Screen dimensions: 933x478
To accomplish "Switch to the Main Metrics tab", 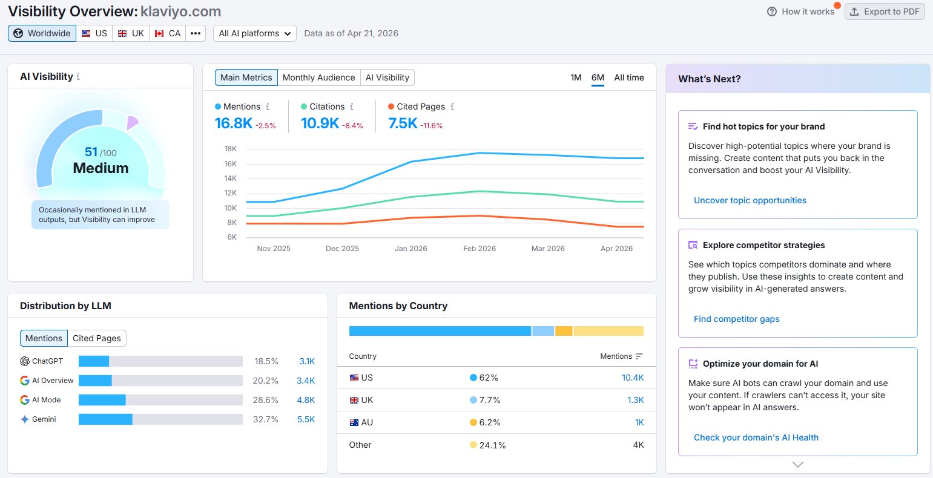I will tap(246, 77).
